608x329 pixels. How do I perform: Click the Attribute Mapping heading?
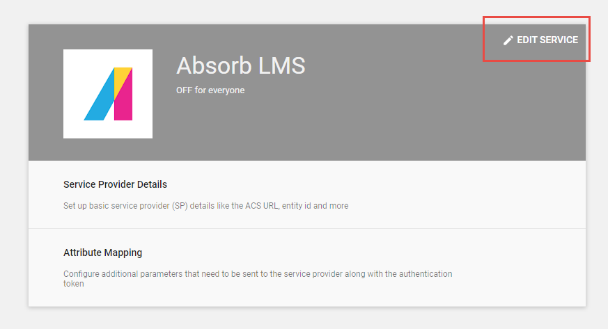pyautogui.click(x=103, y=252)
